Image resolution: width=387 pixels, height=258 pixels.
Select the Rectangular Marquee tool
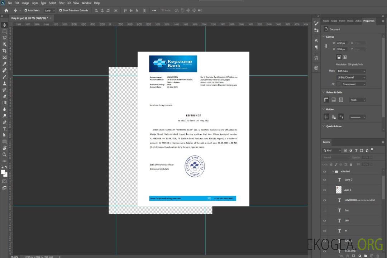[4, 32]
